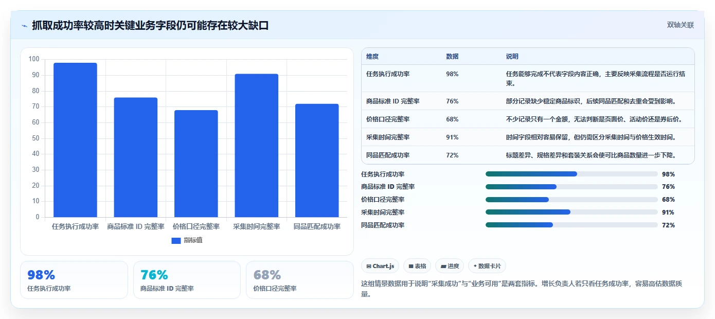Select the 价格口径完整率 chart bar
Image resolution: width=715 pixels, height=319 pixels.
point(196,164)
